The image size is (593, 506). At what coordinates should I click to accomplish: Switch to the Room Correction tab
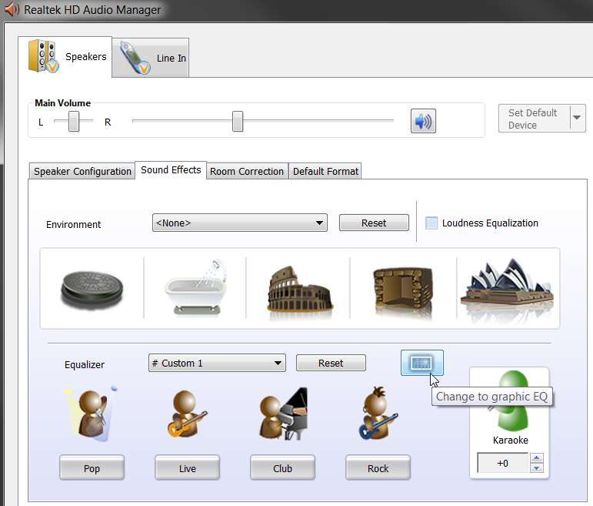[247, 171]
